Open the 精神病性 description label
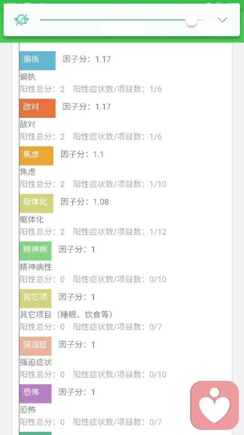244x435 pixels. (x=36, y=267)
